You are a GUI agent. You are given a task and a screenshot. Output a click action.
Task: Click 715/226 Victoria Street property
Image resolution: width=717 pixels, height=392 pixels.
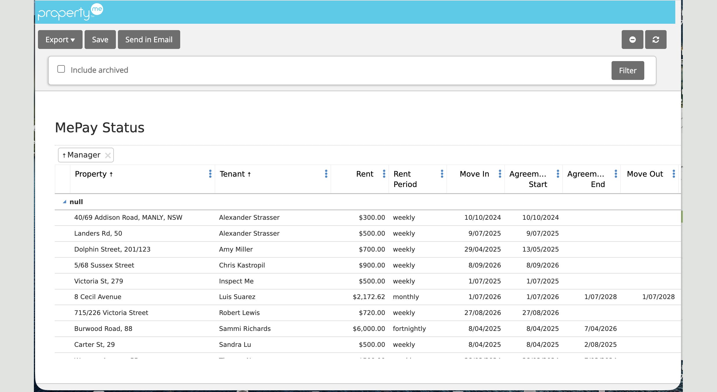[x=111, y=313]
